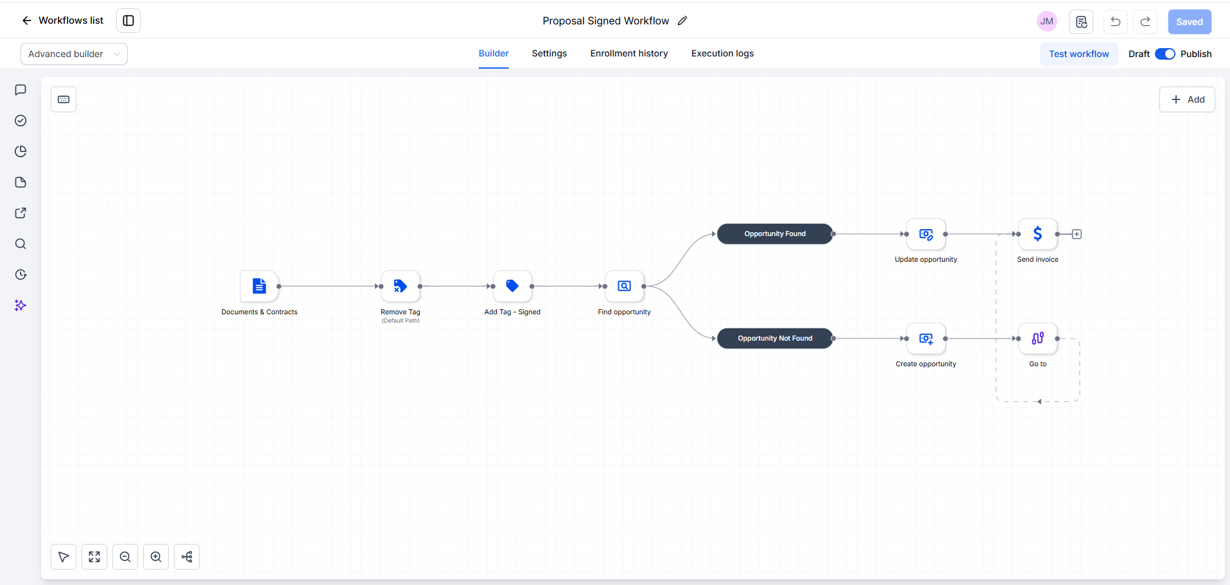The image size is (1230, 585).
Task: Select the Send invoice node
Action: (x=1037, y=234)
